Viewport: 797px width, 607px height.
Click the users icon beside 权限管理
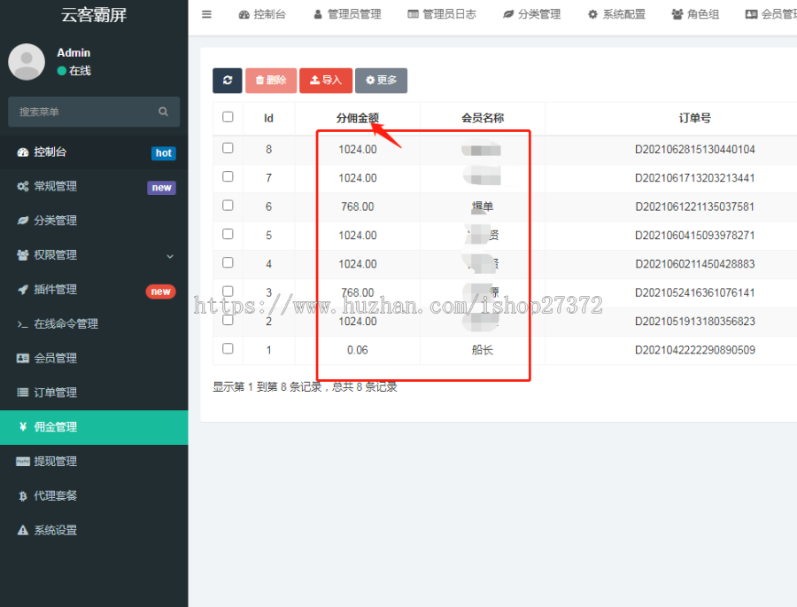click(23, 255)
